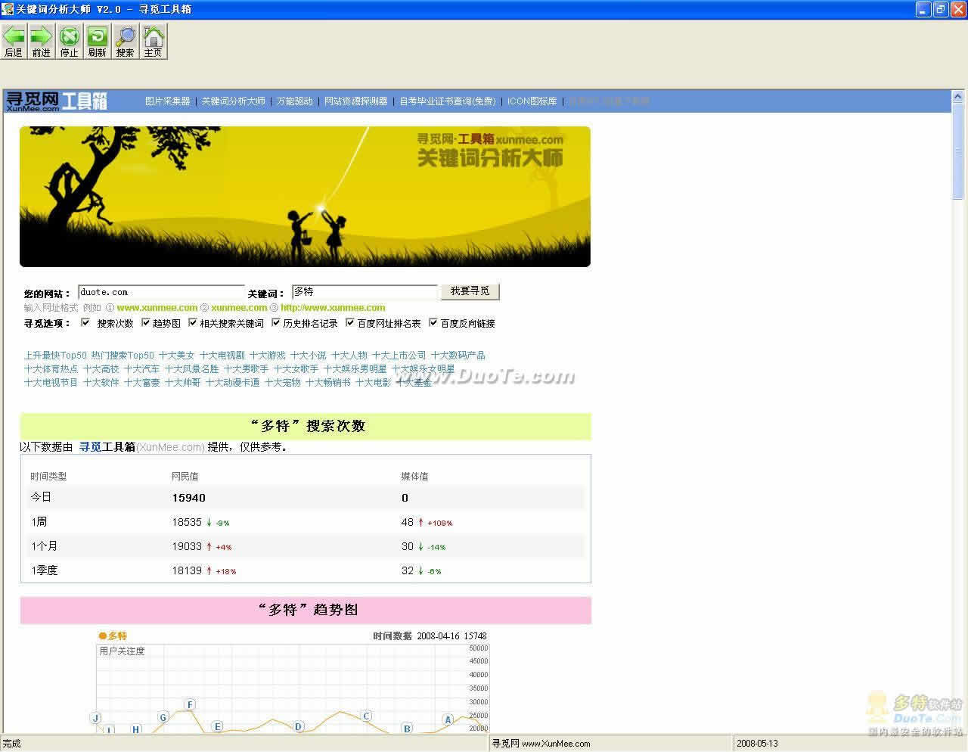Open the 十大小说 link
968x752 pixels.
(309, 355)
